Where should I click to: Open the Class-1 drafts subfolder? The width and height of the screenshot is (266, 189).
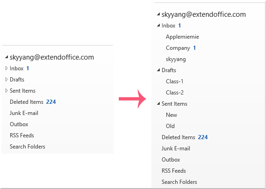click(x=175, y=81)
